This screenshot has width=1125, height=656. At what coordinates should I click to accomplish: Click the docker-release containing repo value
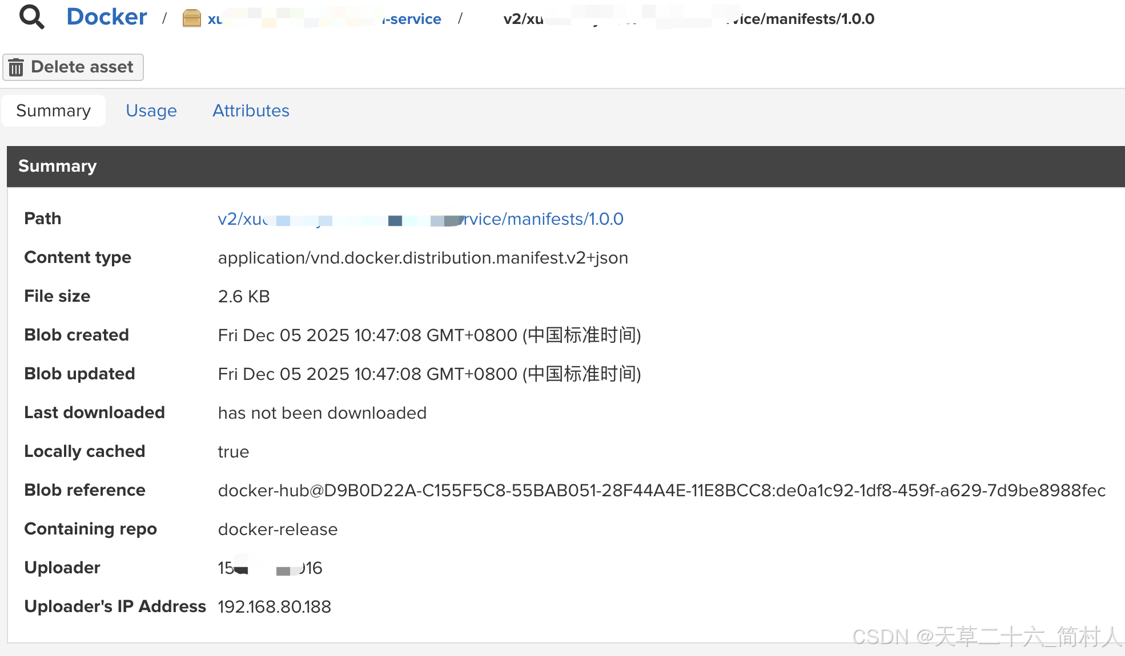coord(278,529)
